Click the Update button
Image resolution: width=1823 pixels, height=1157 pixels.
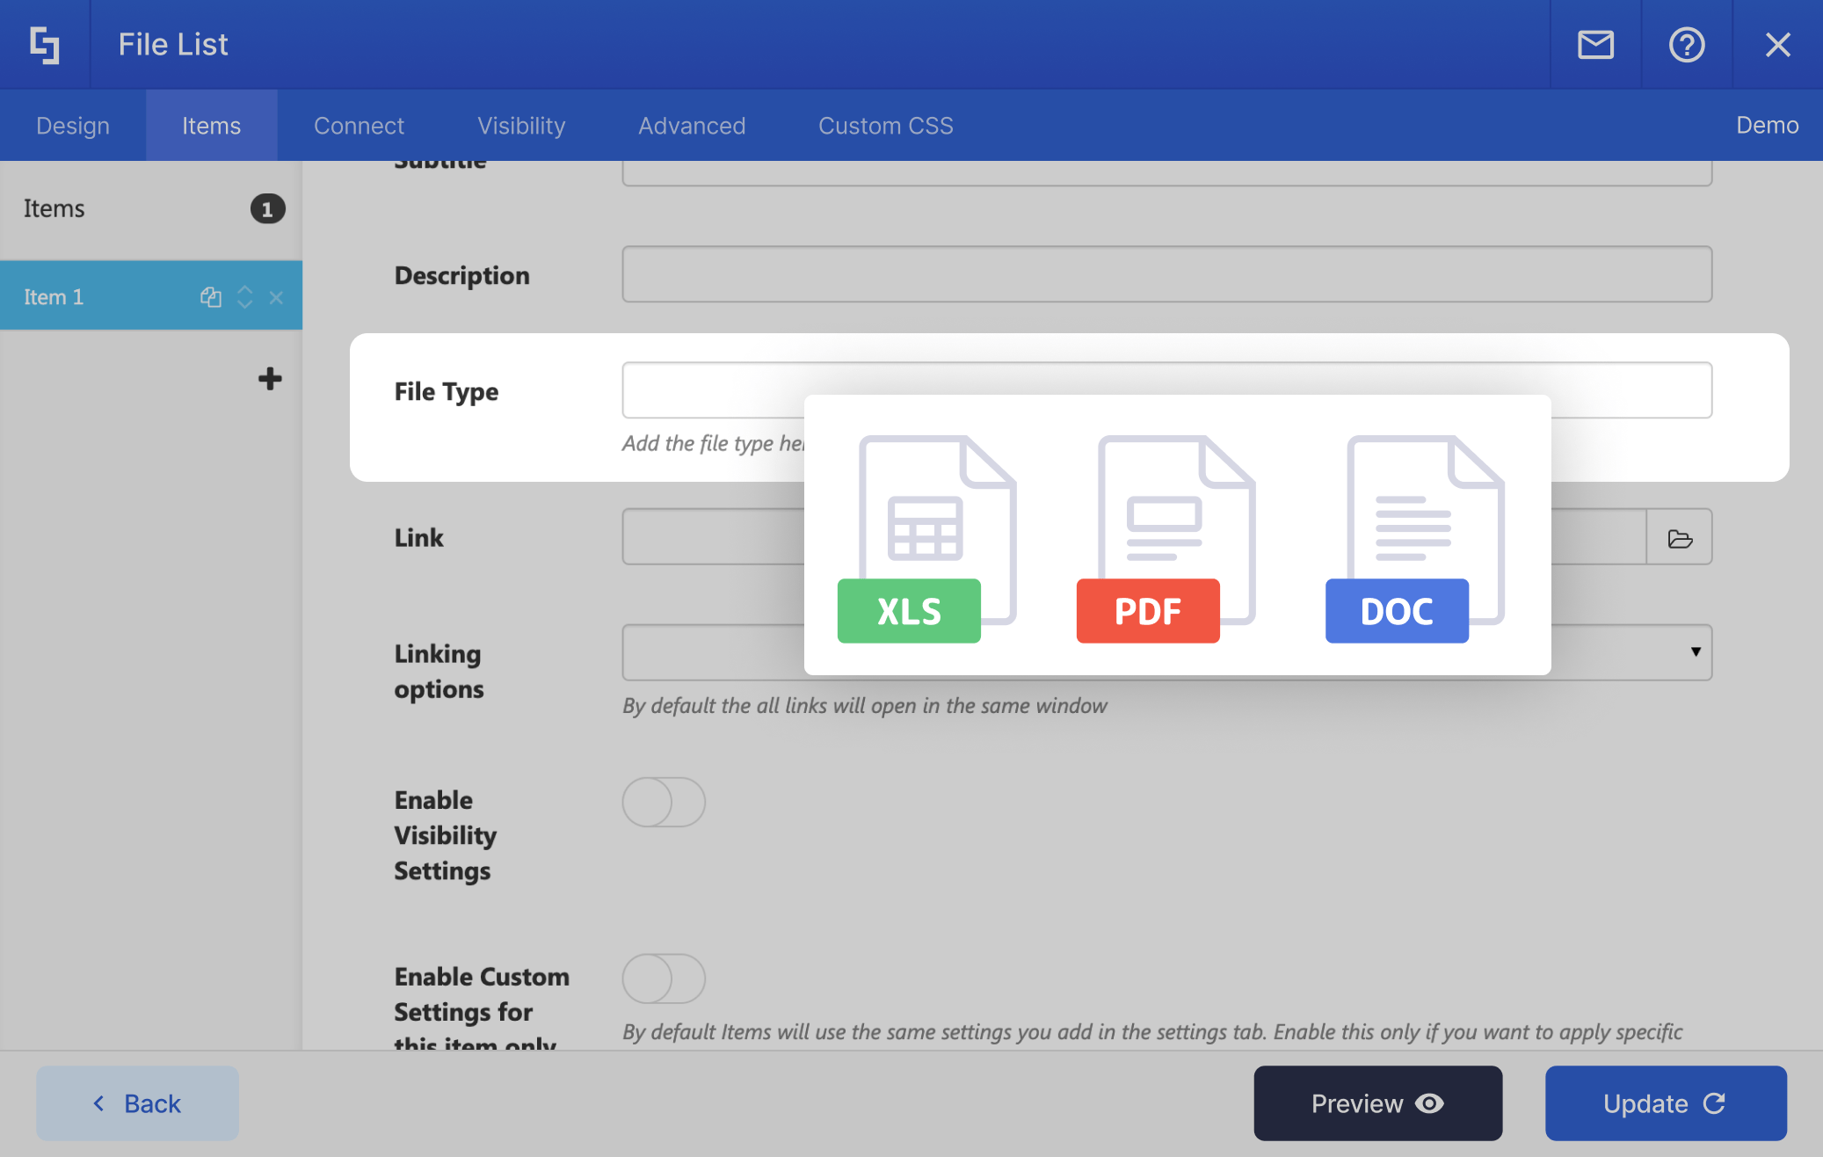pyautogui.click(x=1665, y=1103)
